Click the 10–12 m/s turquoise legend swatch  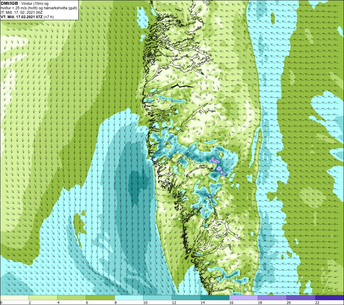coord(158,297)
